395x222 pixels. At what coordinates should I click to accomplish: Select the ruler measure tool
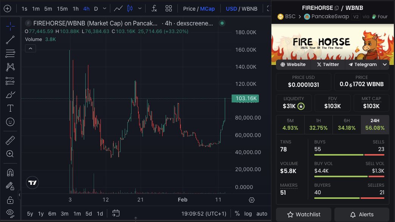coord(10,140)
